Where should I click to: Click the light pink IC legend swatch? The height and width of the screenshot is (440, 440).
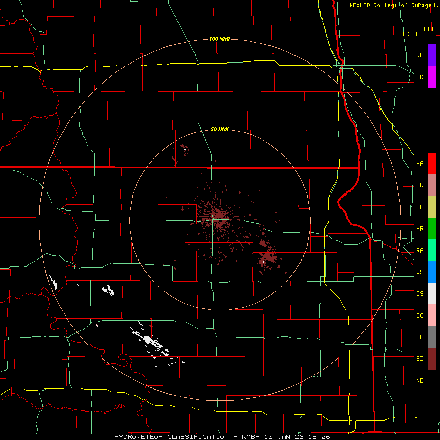point(432,315)
